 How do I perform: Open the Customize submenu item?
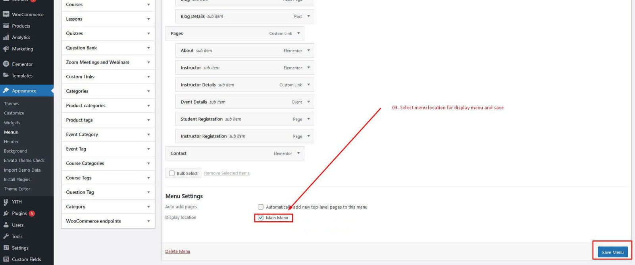[14, 113]
